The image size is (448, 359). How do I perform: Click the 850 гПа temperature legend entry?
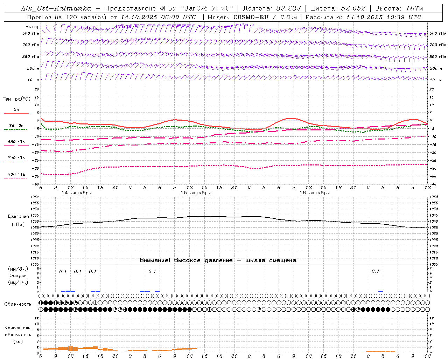coord(16,142)
